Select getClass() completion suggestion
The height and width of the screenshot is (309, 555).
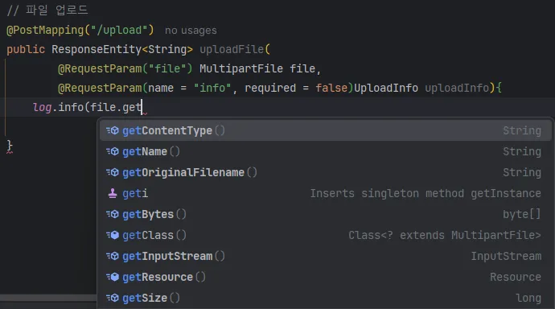click(x=325, y=235)
